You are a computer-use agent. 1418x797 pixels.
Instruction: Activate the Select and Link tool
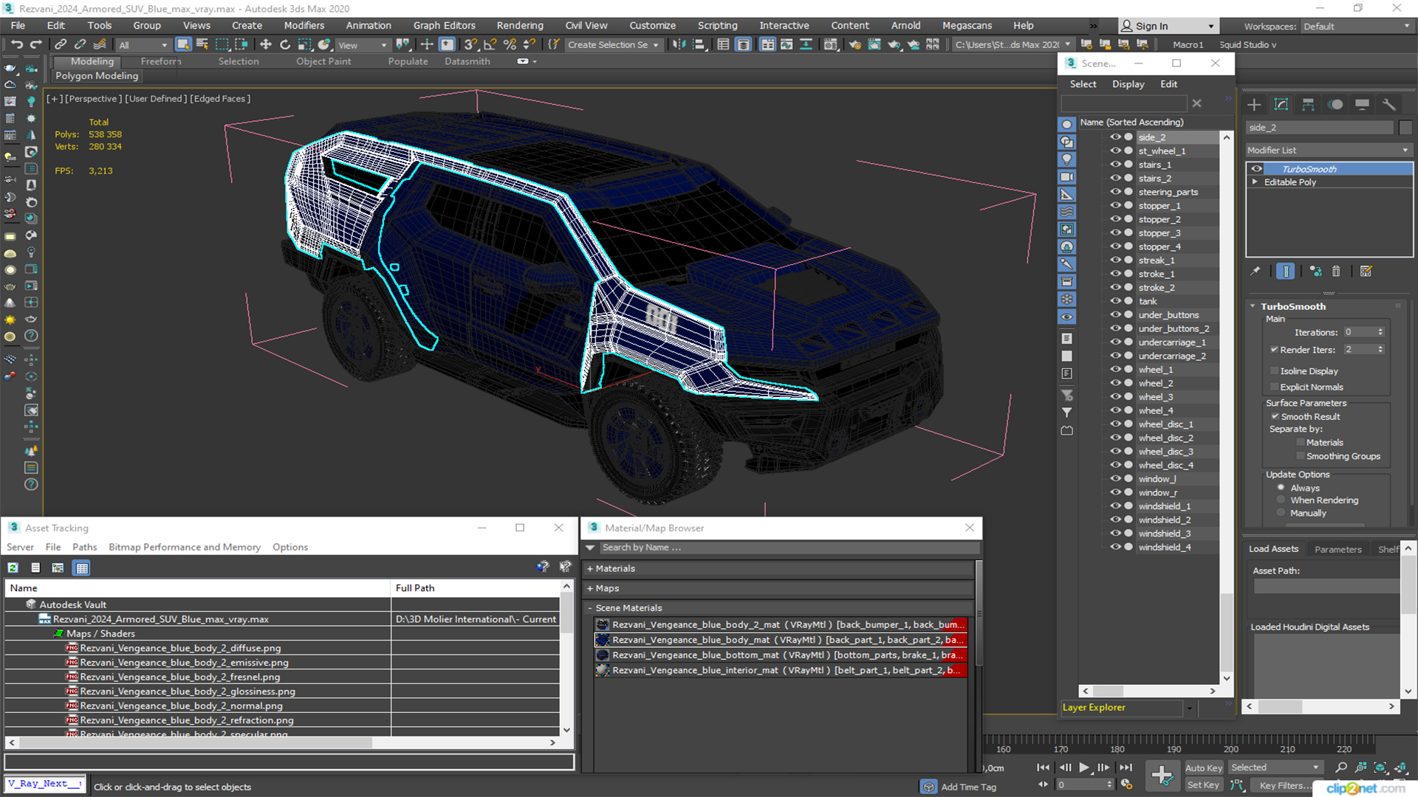pos(61,45)
